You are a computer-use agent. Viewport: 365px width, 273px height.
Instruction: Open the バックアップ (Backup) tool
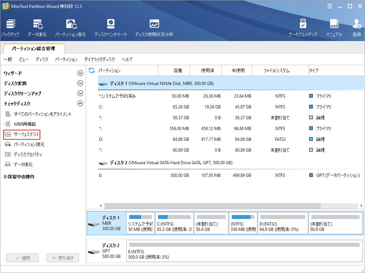[10, 28]
